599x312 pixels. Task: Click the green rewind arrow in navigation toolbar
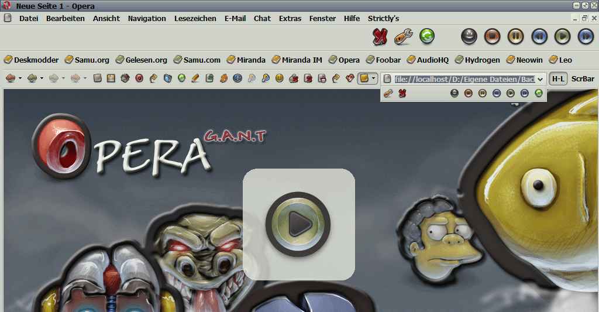point(33,78)
